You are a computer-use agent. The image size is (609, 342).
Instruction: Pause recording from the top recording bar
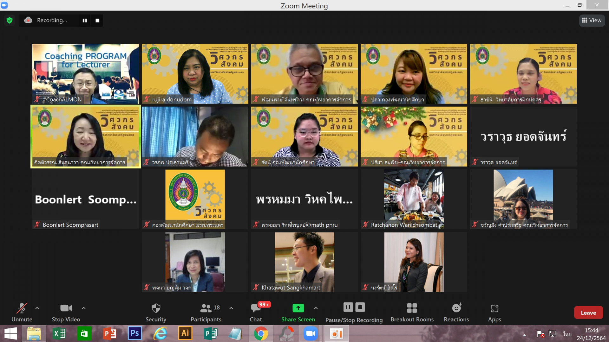click(85, 20)
